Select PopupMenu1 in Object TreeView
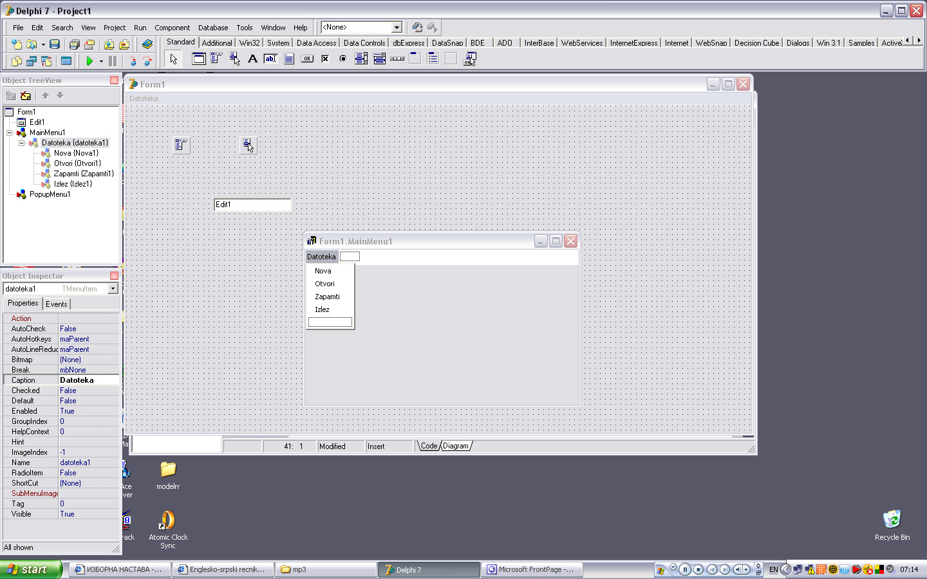This screenshot has width=927, height=579. click(x=50, y=194)
